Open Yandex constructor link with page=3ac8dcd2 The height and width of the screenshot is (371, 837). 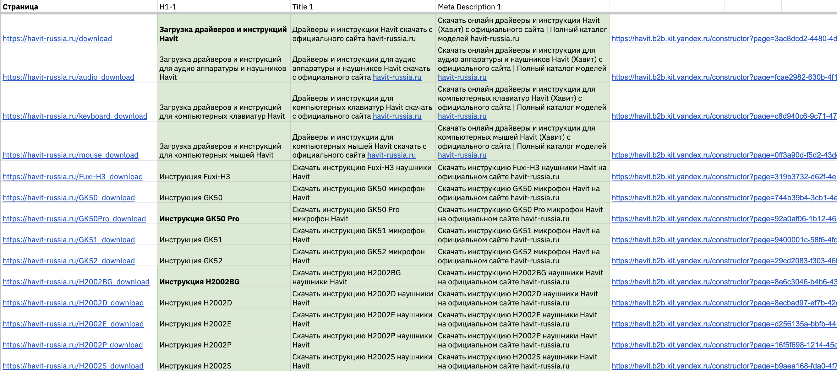click(x=724, y=38)
